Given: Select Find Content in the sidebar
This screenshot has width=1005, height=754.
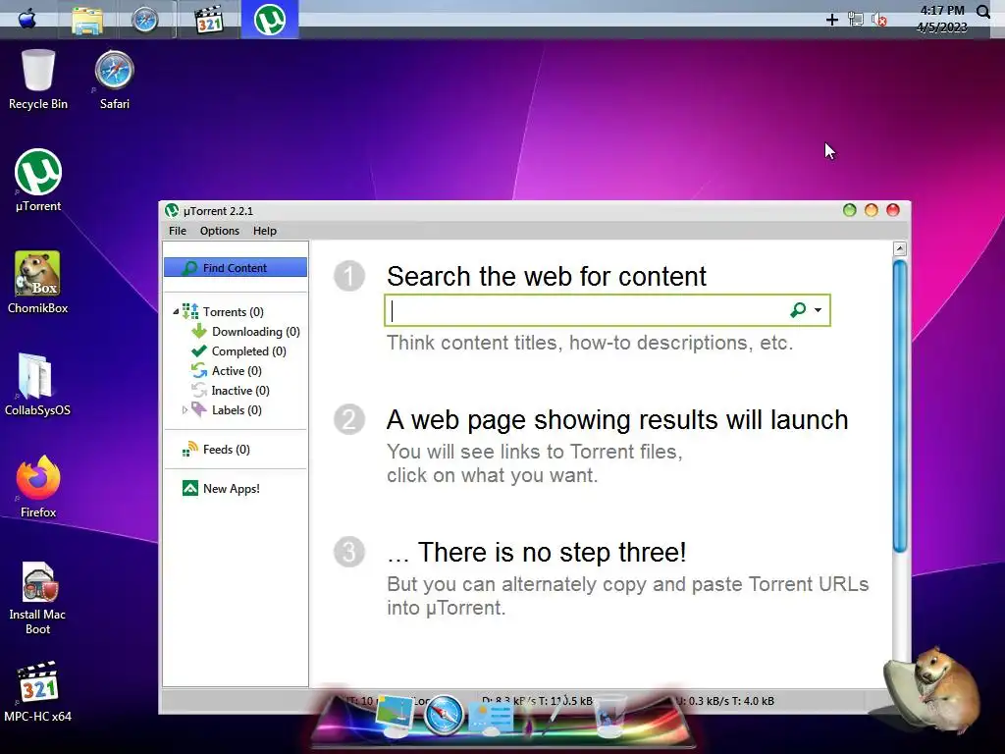Looking at the screenshot, I should tap(236, 267).
